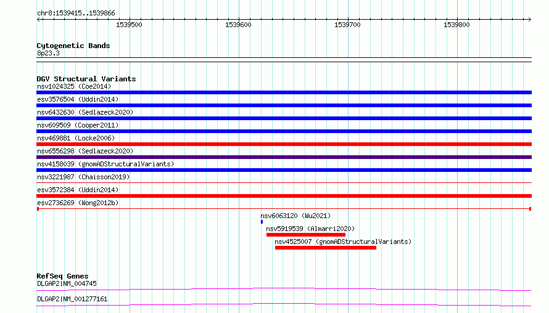Select the 8p23.3 band label

pos(48,53)
